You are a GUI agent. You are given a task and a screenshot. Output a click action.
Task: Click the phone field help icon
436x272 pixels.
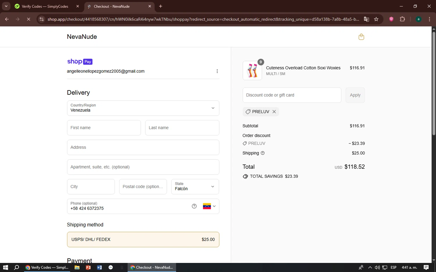194,206
